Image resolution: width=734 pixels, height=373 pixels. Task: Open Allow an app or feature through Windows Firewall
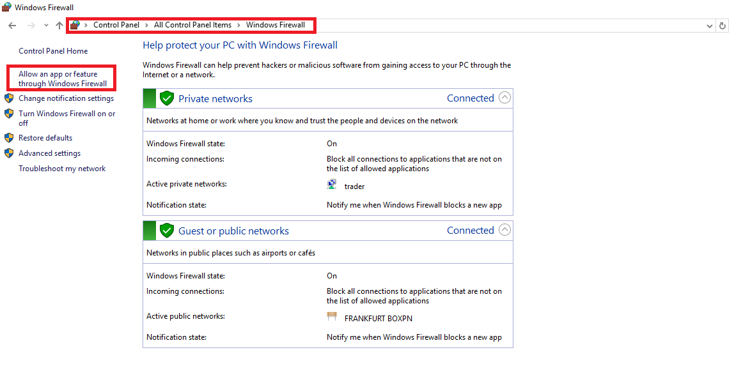tap(63, 79)
